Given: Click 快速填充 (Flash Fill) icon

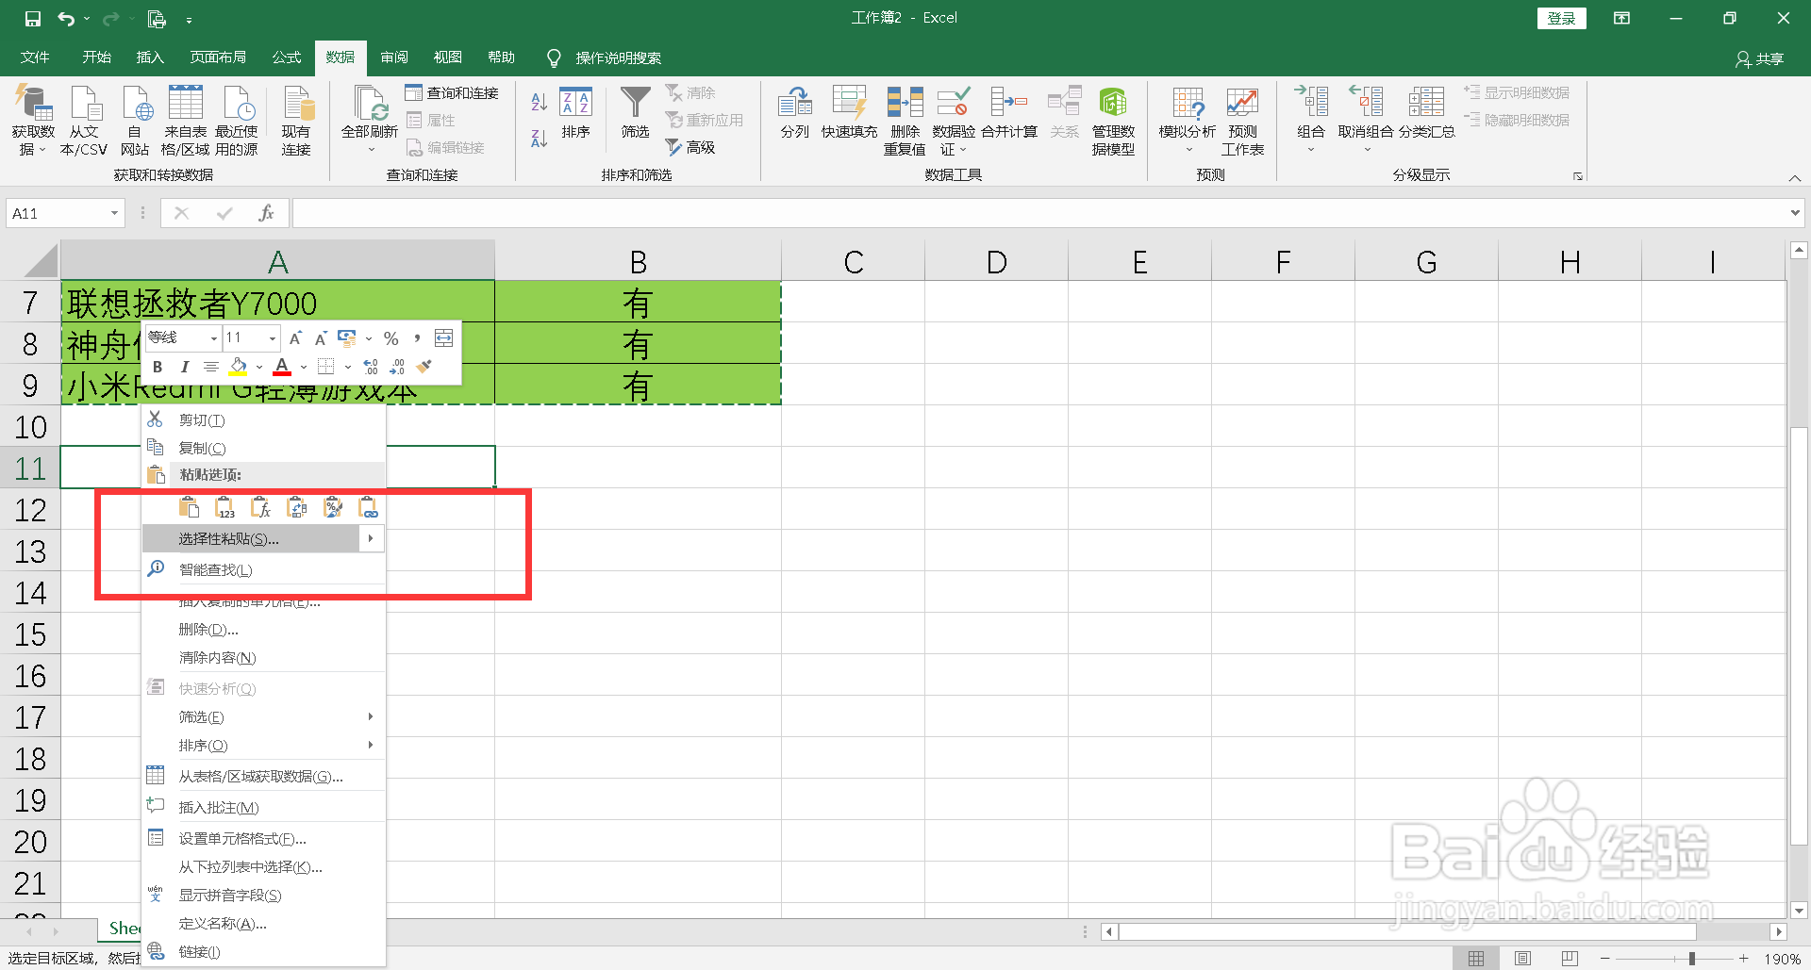Looking at the screenshot, I should coord(849,113).
